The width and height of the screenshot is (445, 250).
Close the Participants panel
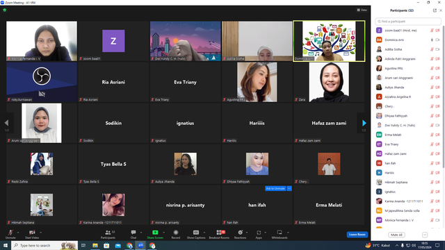coord(441,10)
